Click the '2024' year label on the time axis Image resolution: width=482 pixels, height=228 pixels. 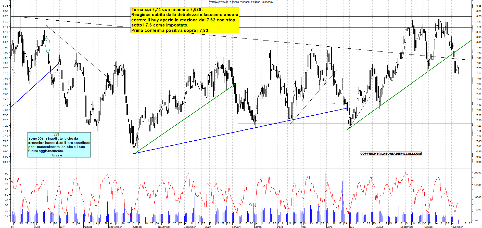(208, 227)
